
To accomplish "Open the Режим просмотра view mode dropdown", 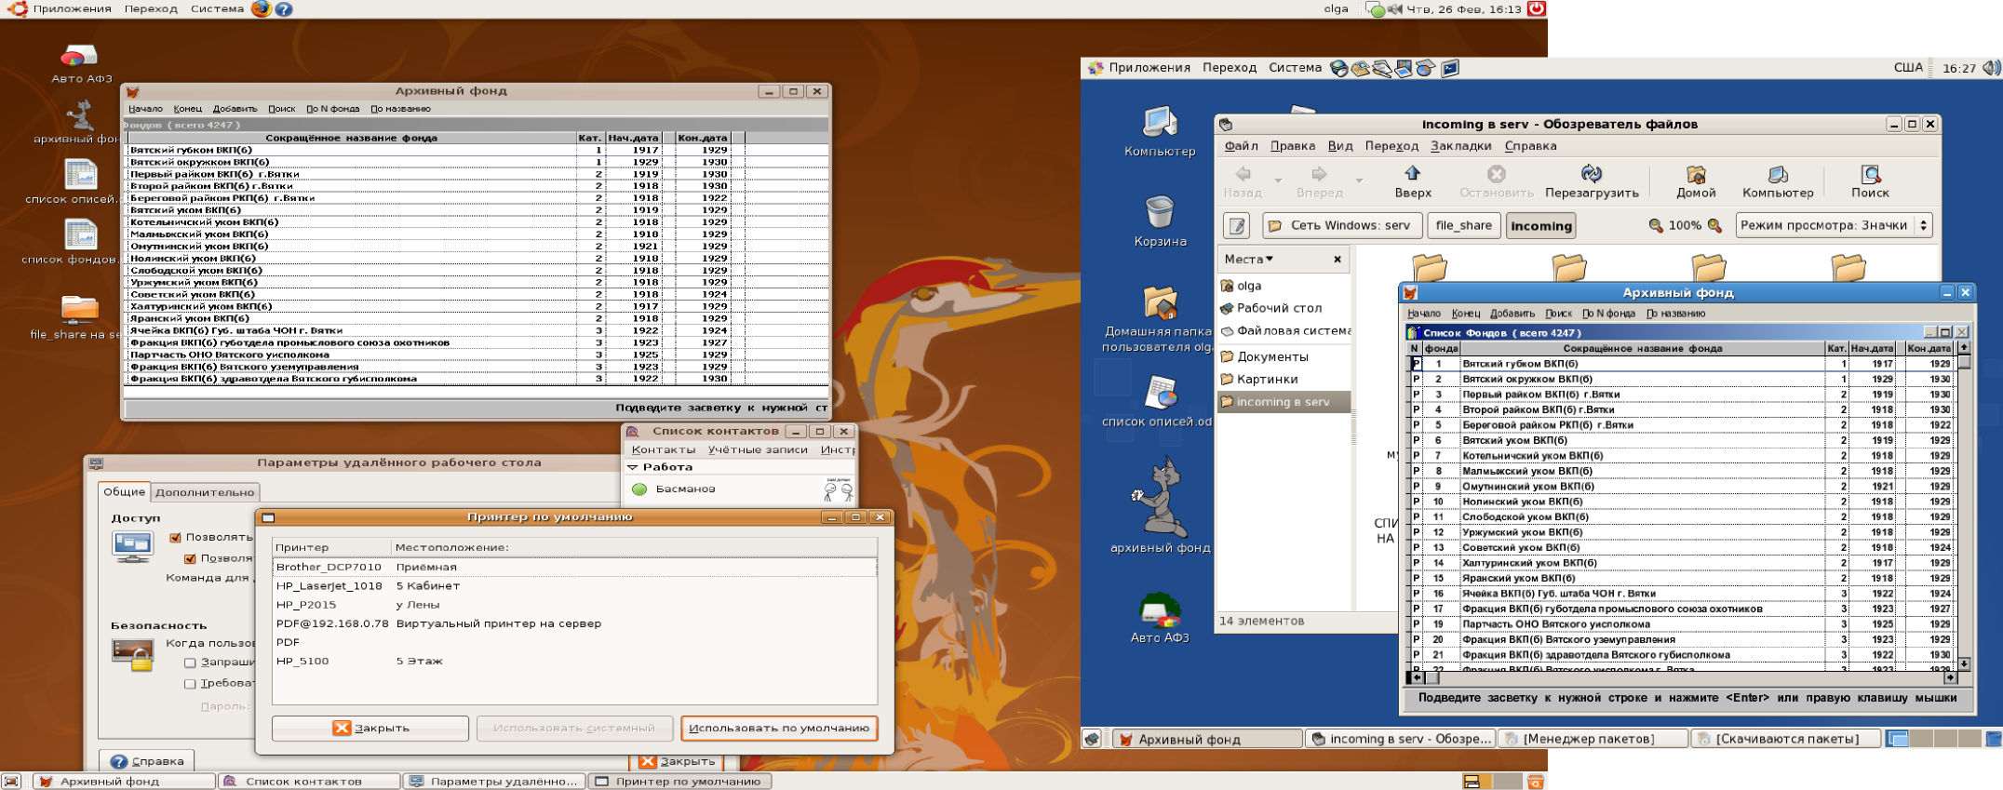I will 1832,225.
